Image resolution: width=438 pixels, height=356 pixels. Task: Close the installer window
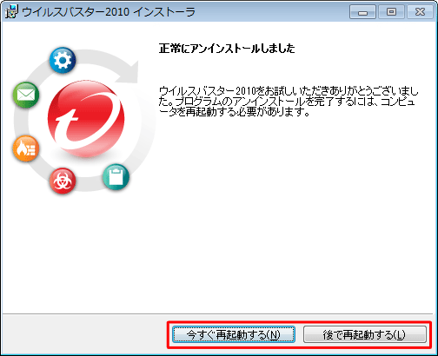[420, 12]
